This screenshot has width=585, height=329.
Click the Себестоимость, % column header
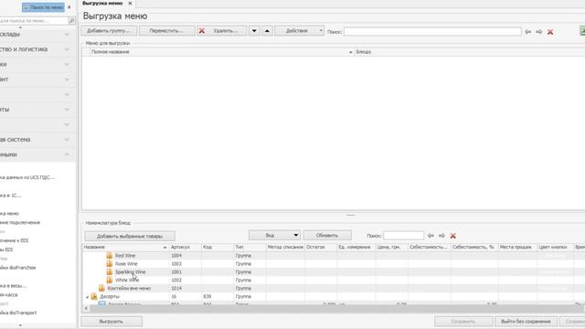tap(474, 248)
